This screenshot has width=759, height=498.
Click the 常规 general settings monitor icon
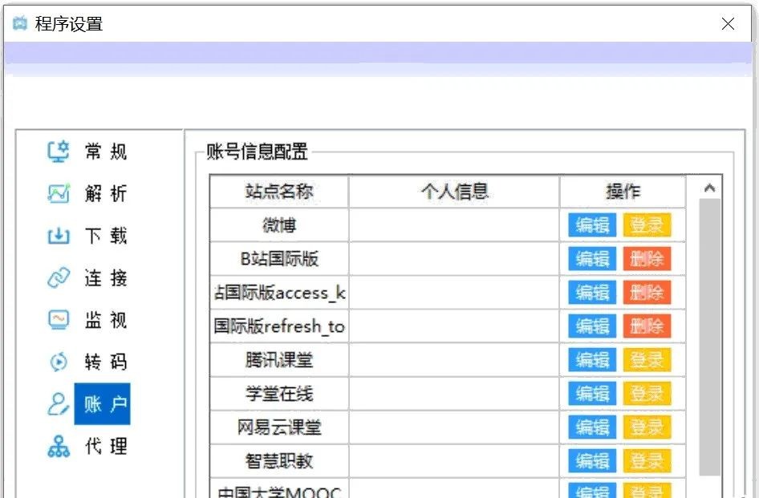point(59,152)
